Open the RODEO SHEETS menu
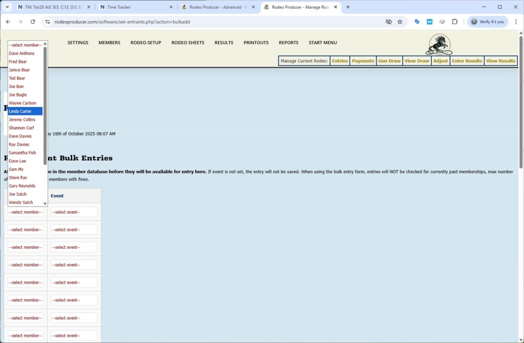This screenshot has width=524, height=343. (x=187, y=42)
